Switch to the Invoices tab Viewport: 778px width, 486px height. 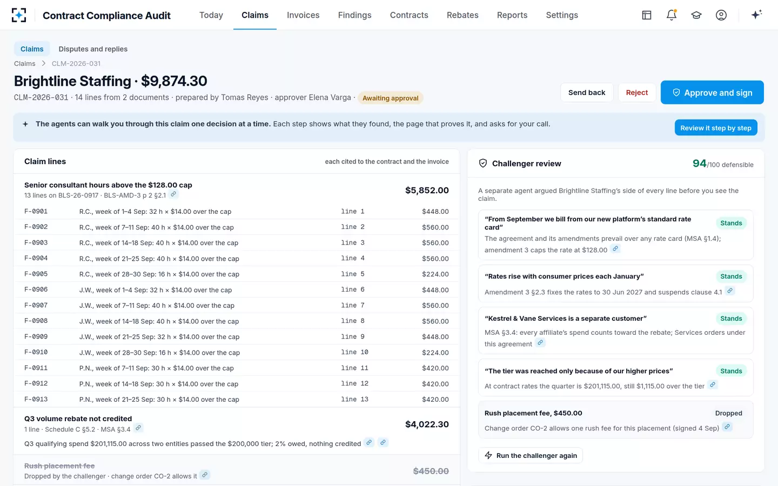click(303, 15)
